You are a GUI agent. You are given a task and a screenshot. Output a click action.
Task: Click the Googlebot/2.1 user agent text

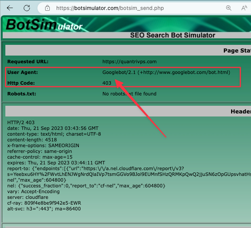(166, 72)
